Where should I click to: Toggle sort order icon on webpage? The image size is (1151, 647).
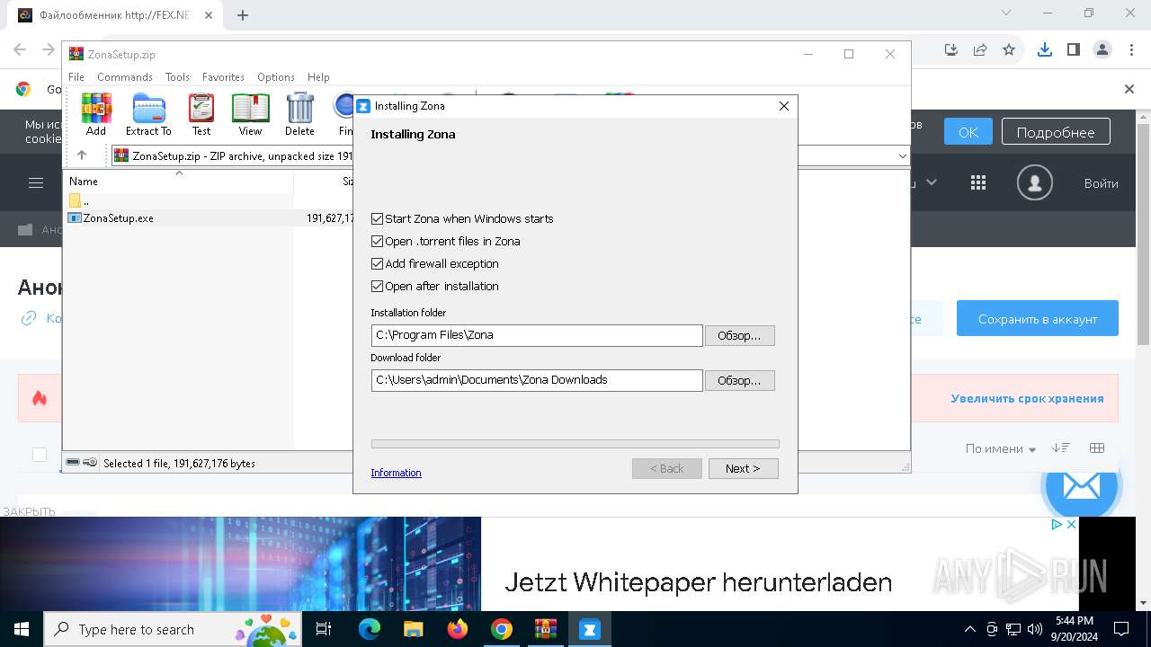[x=1061, y=448]
